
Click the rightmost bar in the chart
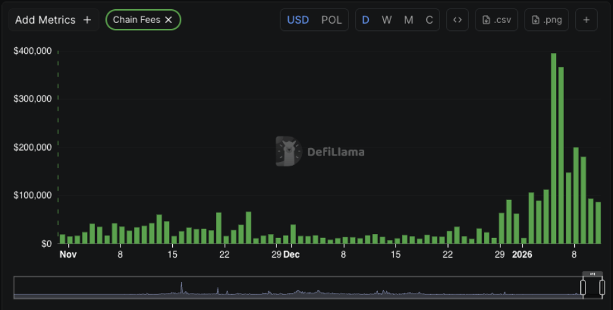[x=598, y=222]
